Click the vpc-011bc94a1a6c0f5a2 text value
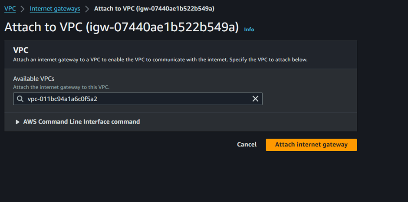408x202 pixels. tap(62, 99)
